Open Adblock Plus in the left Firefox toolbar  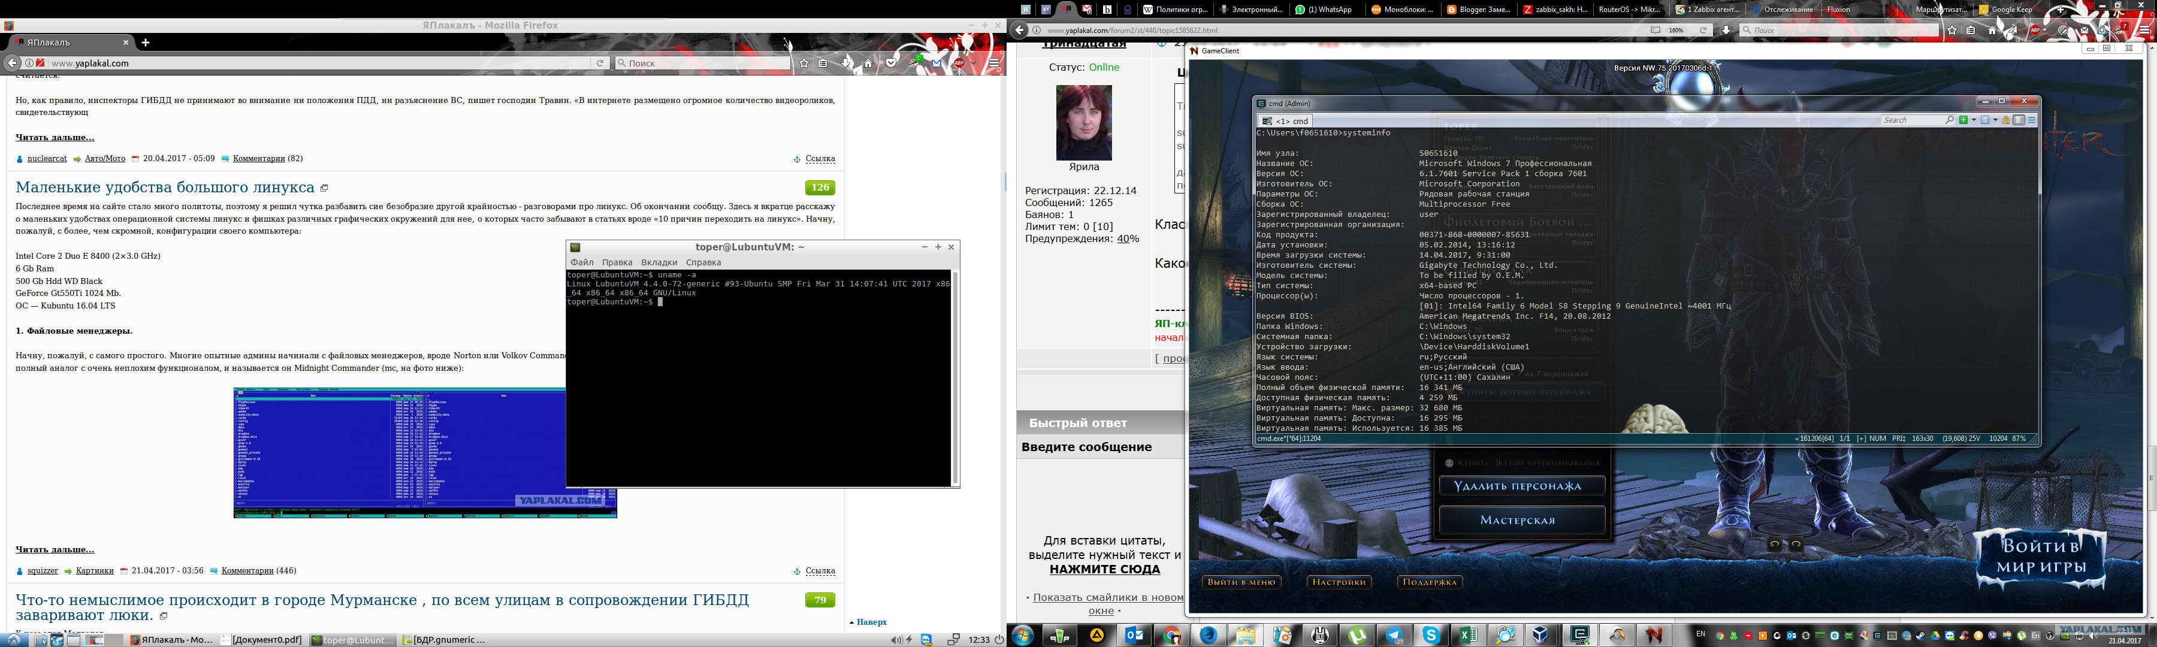(x=960, y=63)
